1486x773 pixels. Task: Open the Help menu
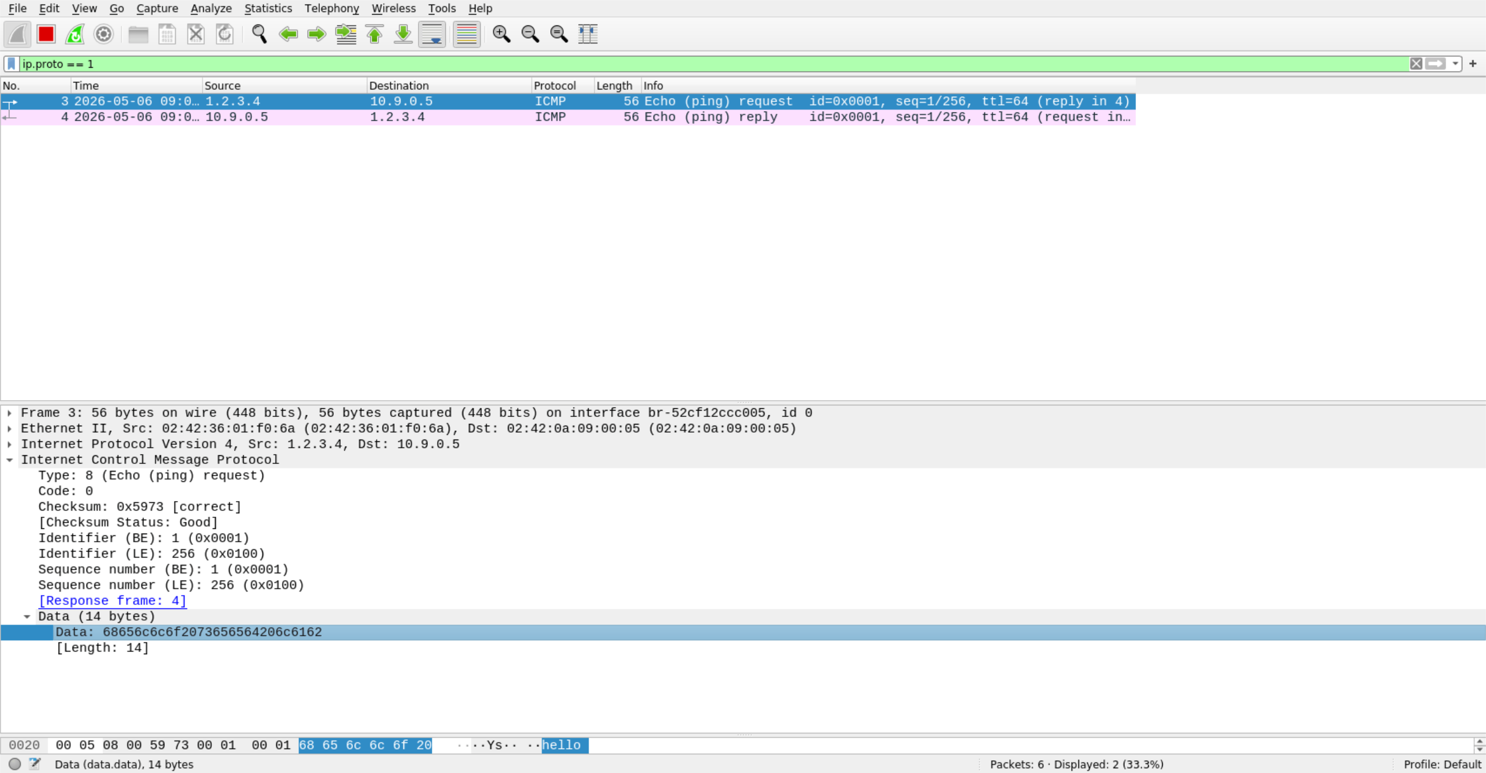[480, 8]
